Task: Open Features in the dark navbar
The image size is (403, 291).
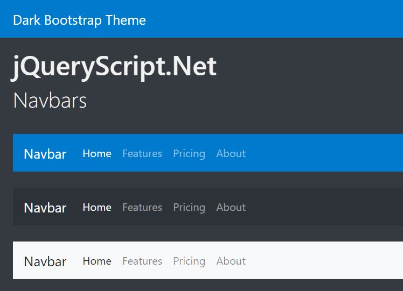Action: [x=142, y=207]
